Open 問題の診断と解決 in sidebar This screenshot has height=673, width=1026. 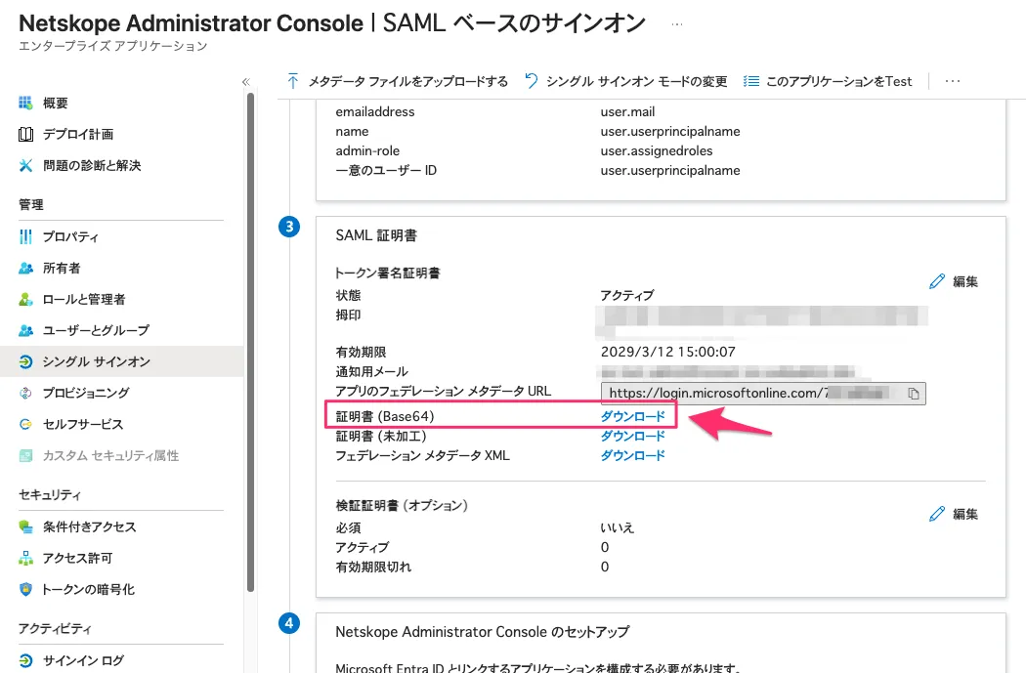pos(91,166)
